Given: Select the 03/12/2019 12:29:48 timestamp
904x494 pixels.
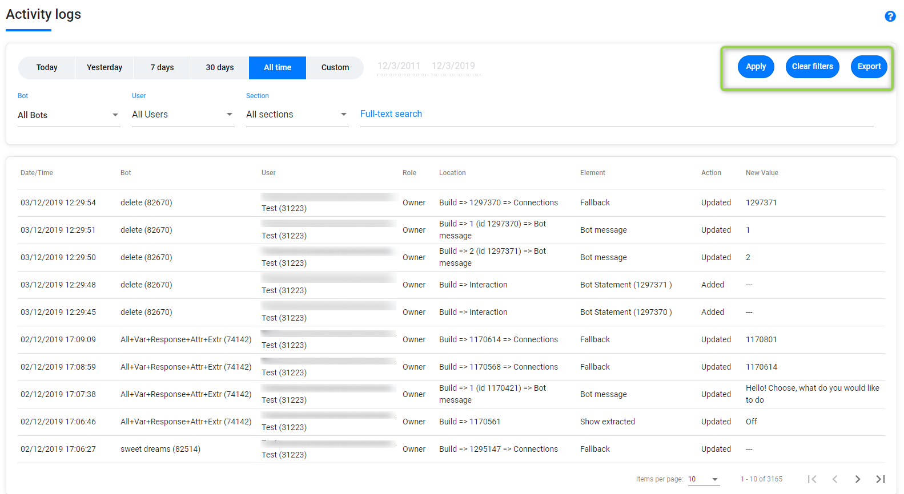Looking at the screenshot, I should click(x=58, y=285).
